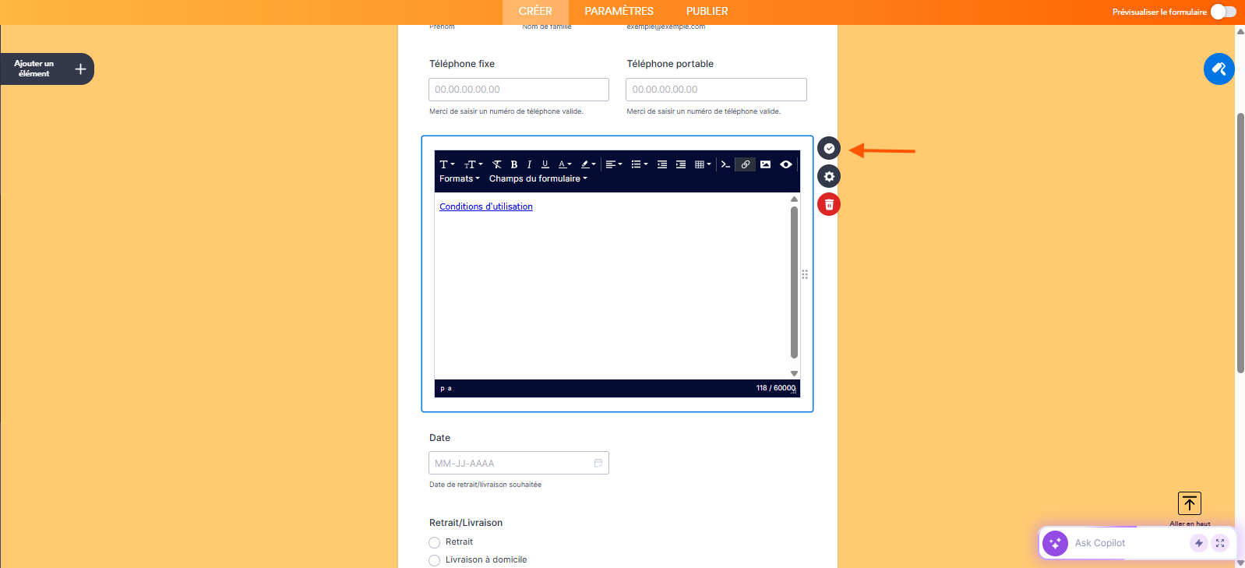This screenshot has height=568, width=1245.
Task: Click the Copilot lightning bolt icon
Action: pyautogui.click(x=1199, y=543)
